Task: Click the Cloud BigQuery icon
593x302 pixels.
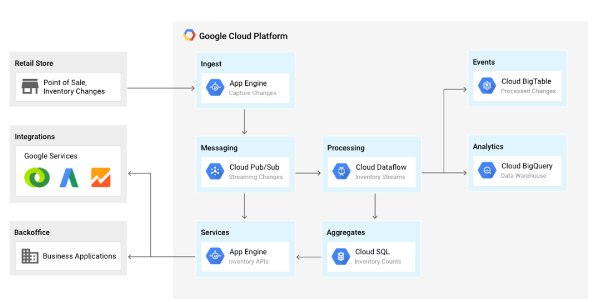Action: pos(487,170)
